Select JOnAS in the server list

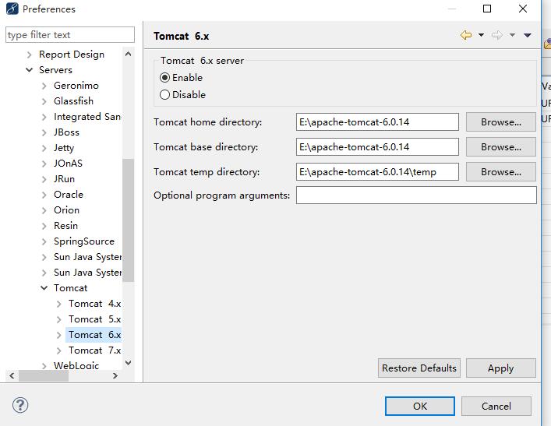tap(68, 164)
